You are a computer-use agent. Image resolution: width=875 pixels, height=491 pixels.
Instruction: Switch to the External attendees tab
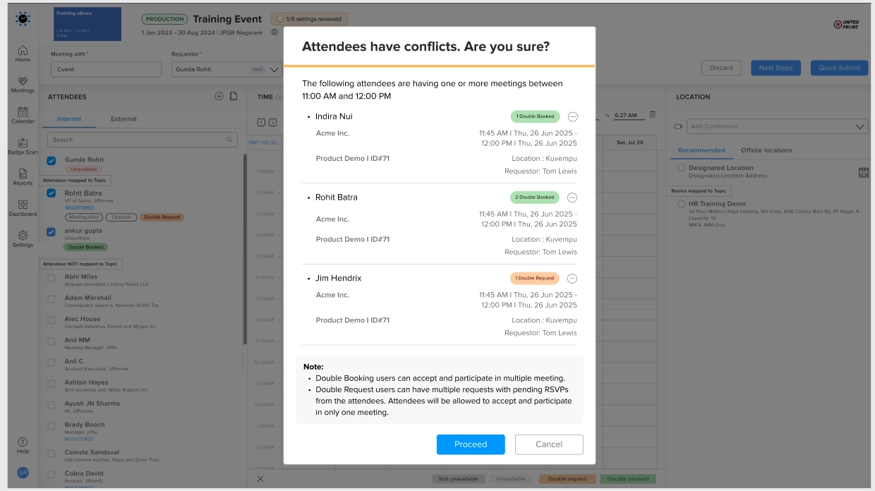[123, 119]
